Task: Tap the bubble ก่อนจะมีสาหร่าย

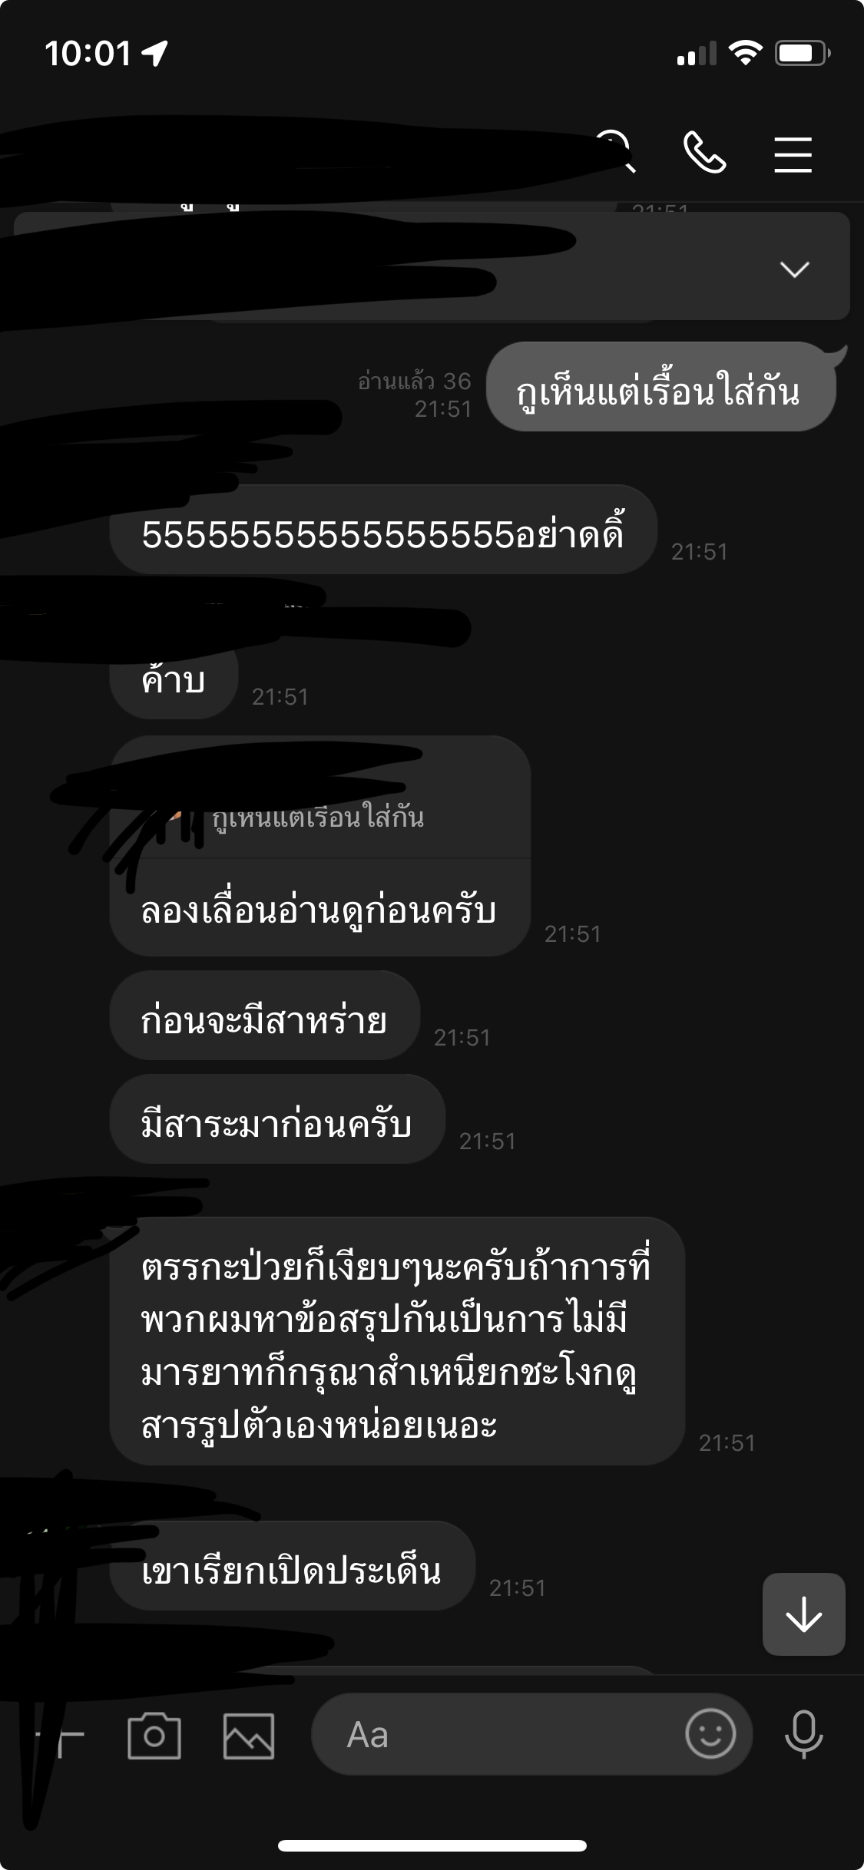Action: [x=265, y=1016]
